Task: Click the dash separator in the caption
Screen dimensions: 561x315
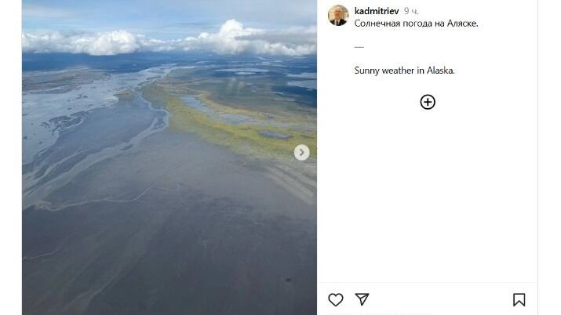Action: pos(359,47)
